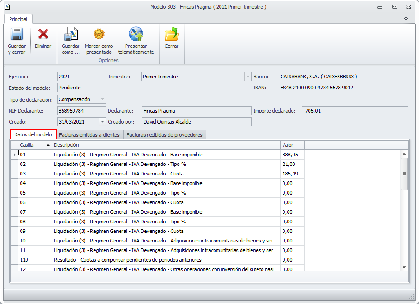The image size is (419, 304).
Task: Click the application icon in title bar
Action: (x=7, y=7)
